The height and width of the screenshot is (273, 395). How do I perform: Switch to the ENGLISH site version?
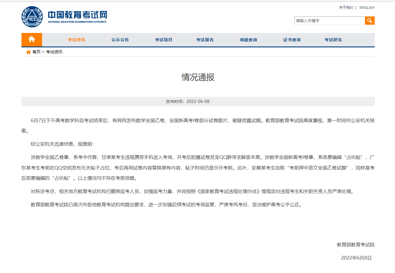(367, 8)
